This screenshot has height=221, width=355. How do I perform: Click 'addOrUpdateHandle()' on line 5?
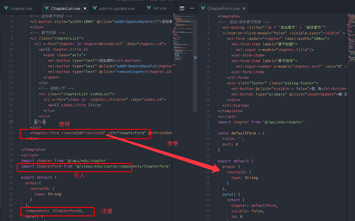click(136, 22)
